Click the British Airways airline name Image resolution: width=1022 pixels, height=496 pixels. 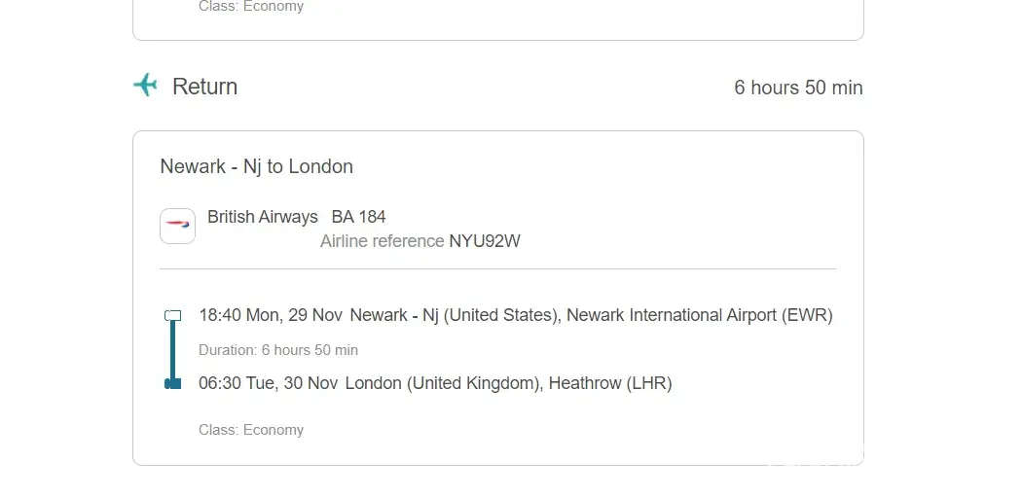tap(263, 217)
